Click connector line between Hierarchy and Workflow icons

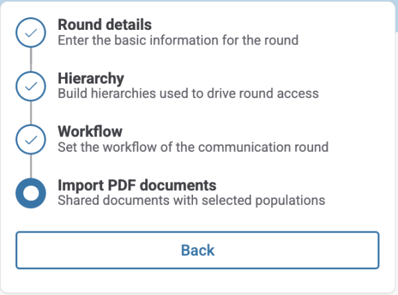[31, 113]
